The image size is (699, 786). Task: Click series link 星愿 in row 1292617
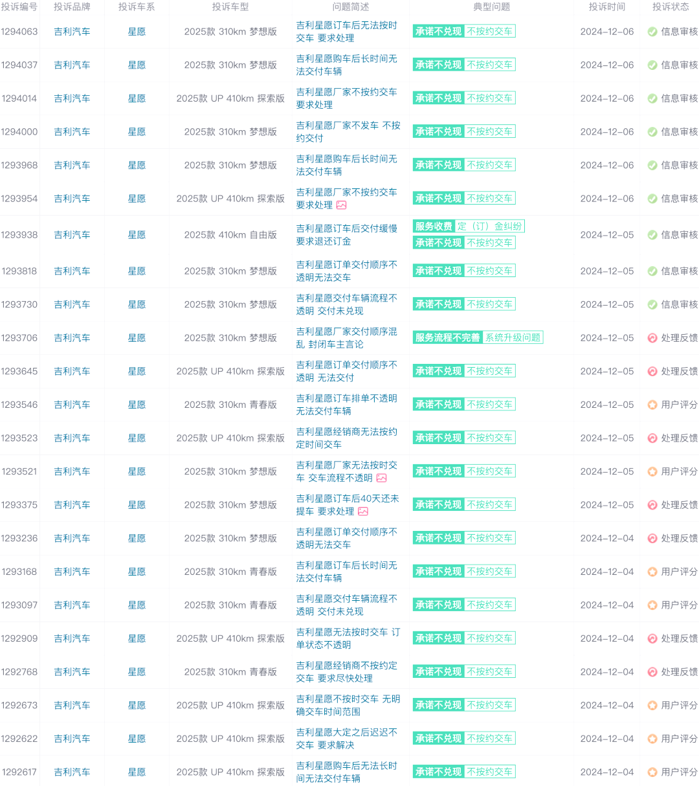click(137, 772)
